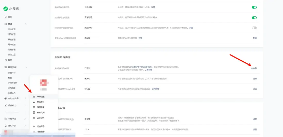Click 设置 for 订单中心path设置
Screen dimensions: 283x137
pyautogui.click(x=255, y=89)
